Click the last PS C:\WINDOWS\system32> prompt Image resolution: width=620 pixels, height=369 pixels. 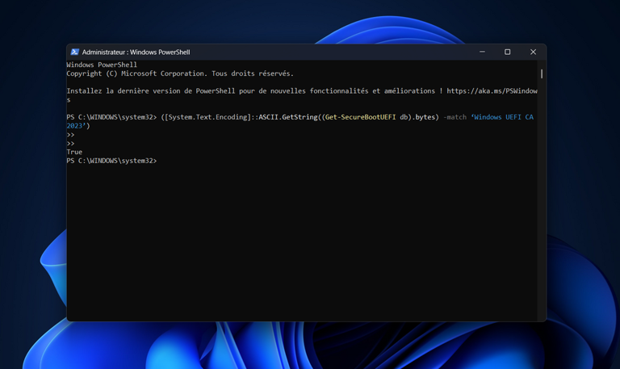pos(111,161)
